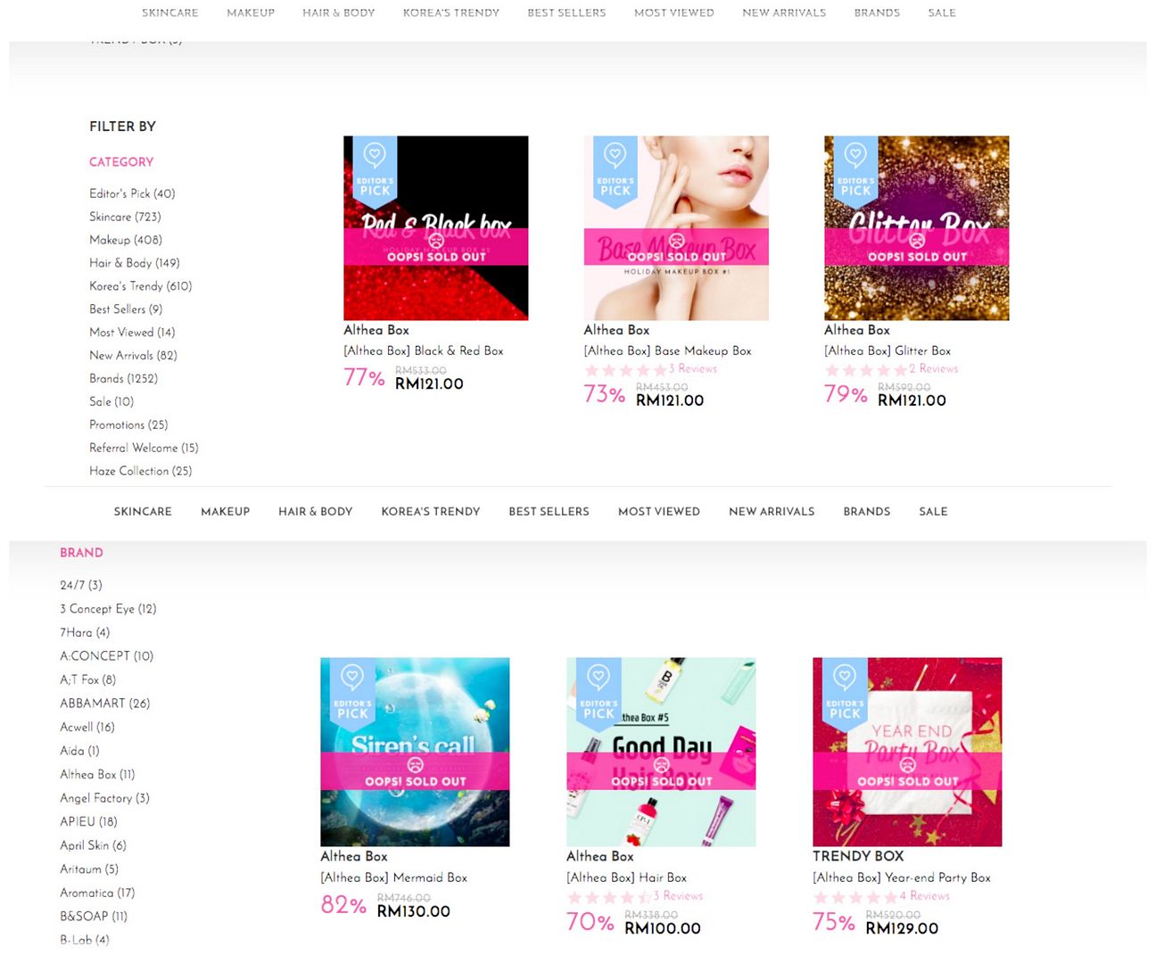The height and width of the screenshot is (963, 1156).
Task: Filter by Most Viewed (14) category
Action: tap(132, 333)
